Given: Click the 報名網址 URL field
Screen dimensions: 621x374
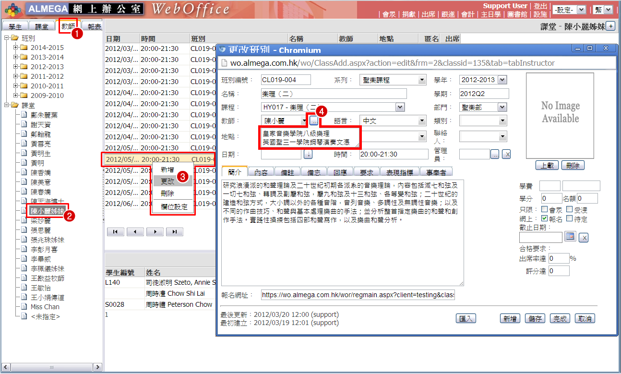Looking at the screenshot, I should (x=358, y=295).
